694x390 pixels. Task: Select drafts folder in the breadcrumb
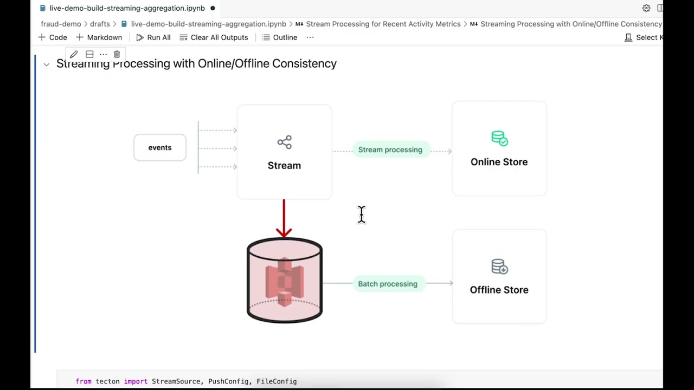click(100, 24)
